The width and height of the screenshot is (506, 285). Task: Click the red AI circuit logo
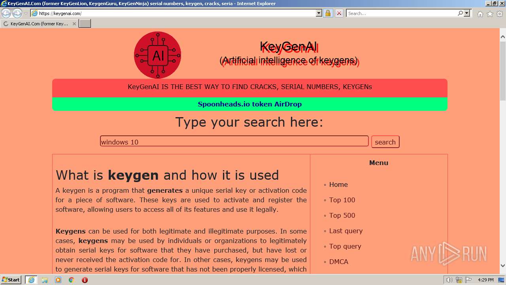(157, 55)
